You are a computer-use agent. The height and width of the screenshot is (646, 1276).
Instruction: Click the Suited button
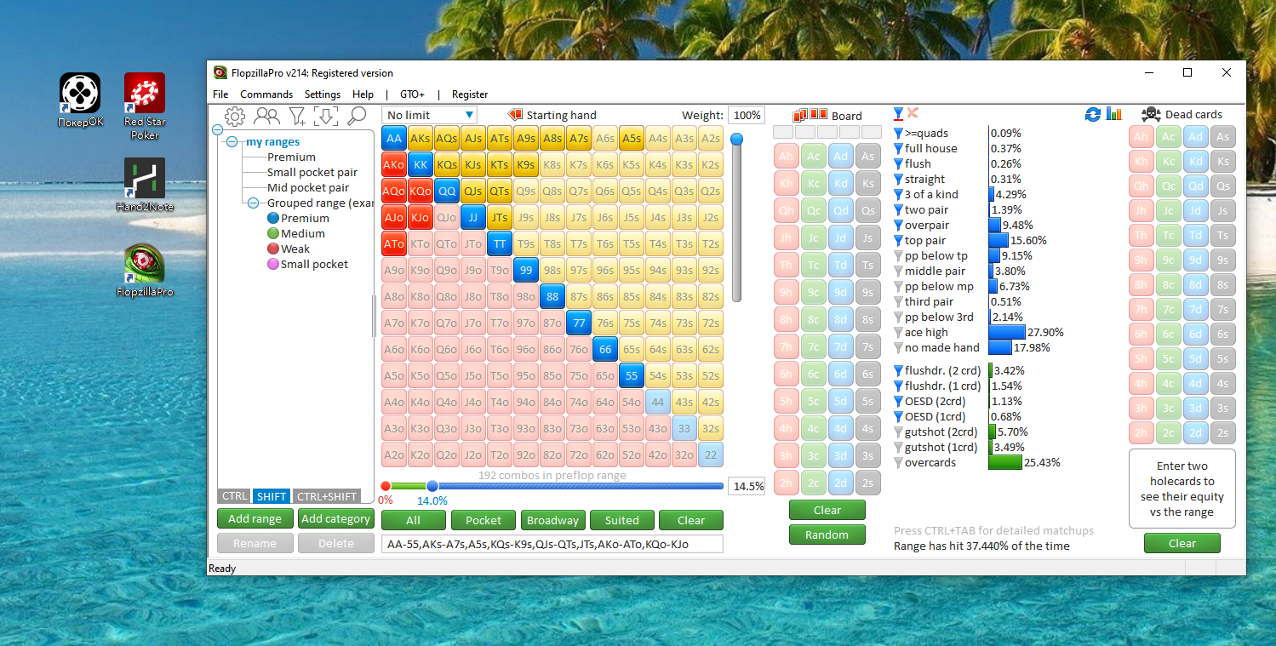622,520
